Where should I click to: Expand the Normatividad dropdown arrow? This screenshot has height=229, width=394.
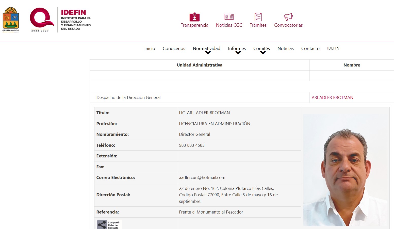208,53
